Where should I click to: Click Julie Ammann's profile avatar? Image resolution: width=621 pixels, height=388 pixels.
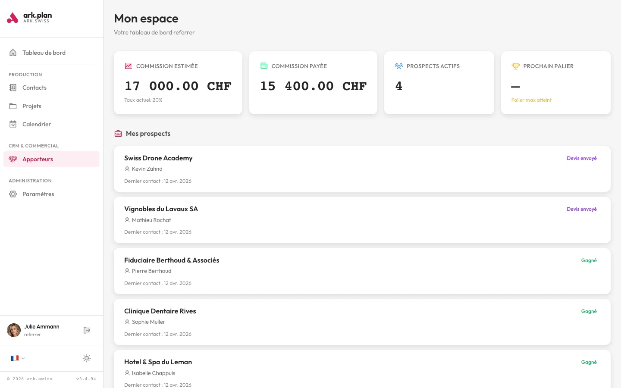14,330
